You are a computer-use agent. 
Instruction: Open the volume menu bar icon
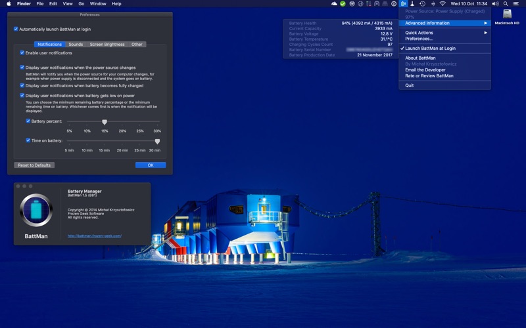[x=495, y=4]
